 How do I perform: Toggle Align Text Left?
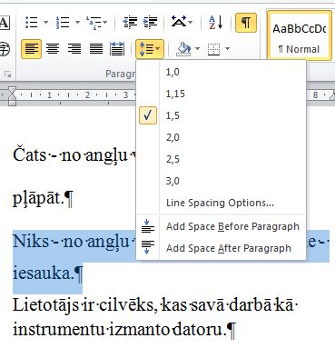click(31, 49)
